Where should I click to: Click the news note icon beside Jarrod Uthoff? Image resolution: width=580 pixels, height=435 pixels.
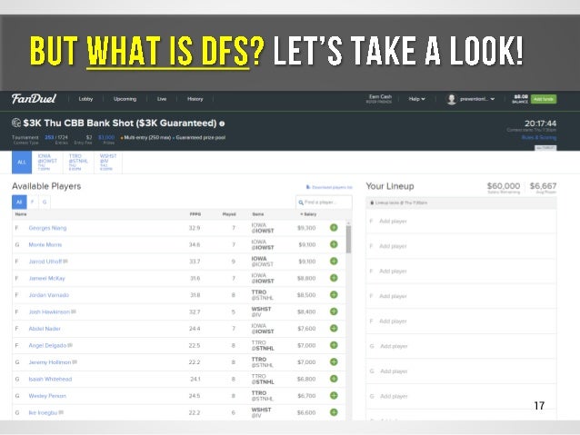click(x=65, y=262)
